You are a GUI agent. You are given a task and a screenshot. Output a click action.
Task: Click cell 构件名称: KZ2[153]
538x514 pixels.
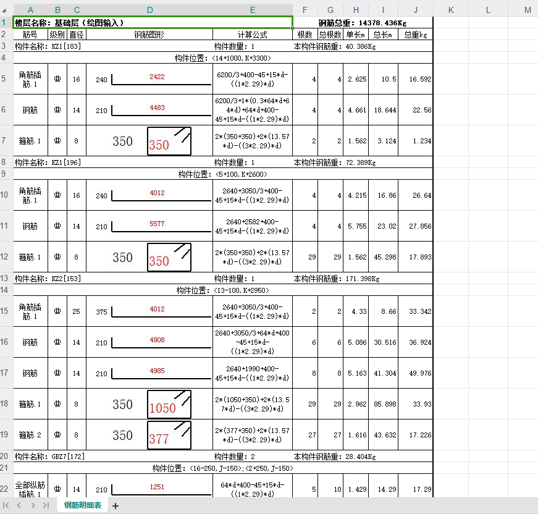pyautogui.click(x=48, y=278)
